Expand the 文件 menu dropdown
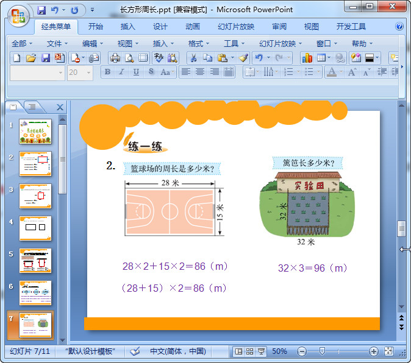The image size is (411, 363). (57, 43)
